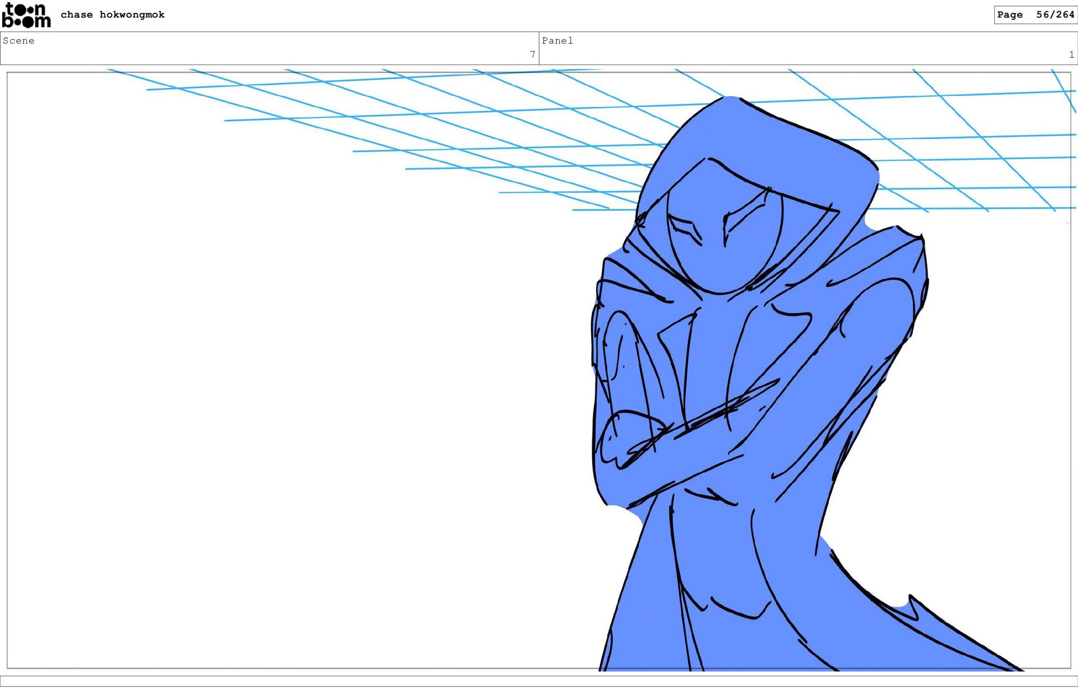Click the 'Scene' header label

point(19,40)
